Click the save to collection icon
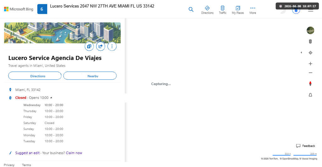 point(89,46)
